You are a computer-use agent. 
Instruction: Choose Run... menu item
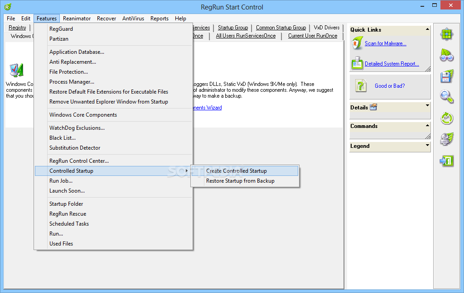coord(114,234)
